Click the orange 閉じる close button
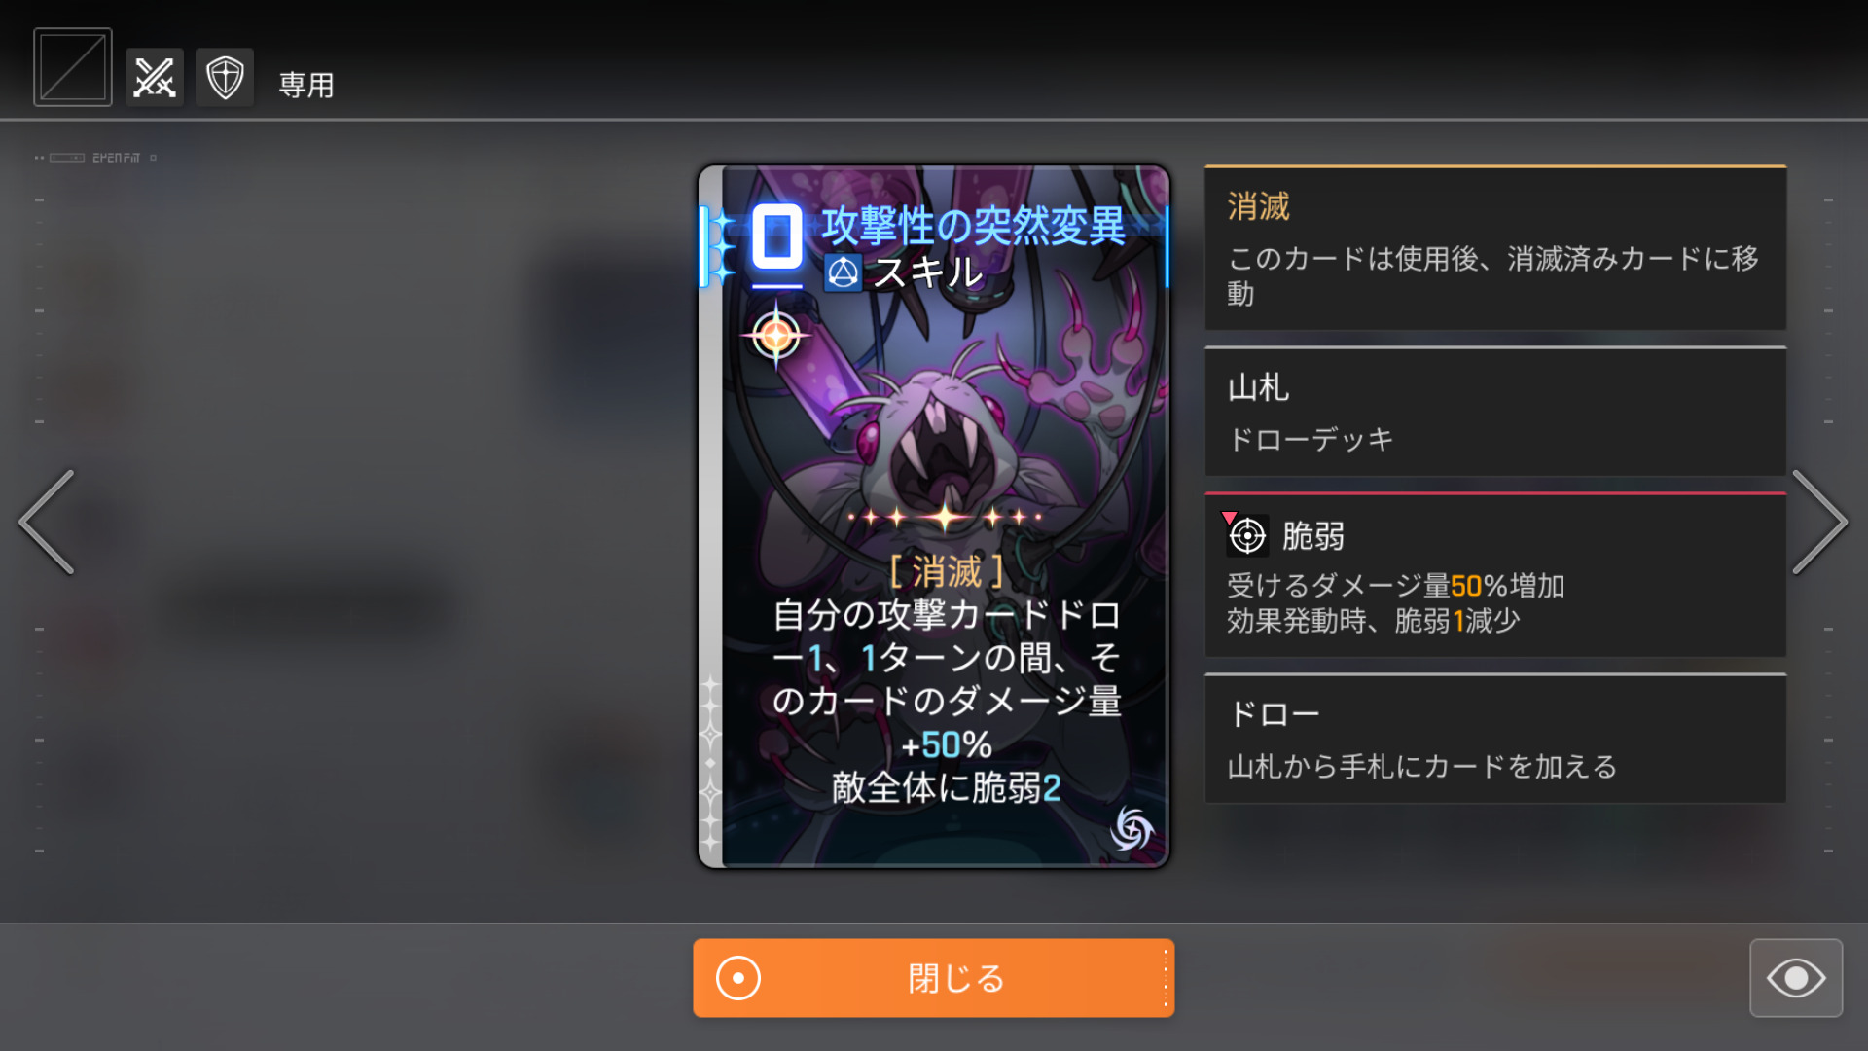The height and width of the screenshot is (1051, 1868). pos(934,978)
